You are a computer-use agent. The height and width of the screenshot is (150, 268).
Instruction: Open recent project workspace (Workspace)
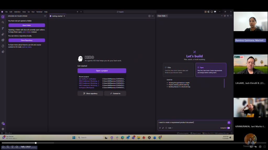(86, 87)
